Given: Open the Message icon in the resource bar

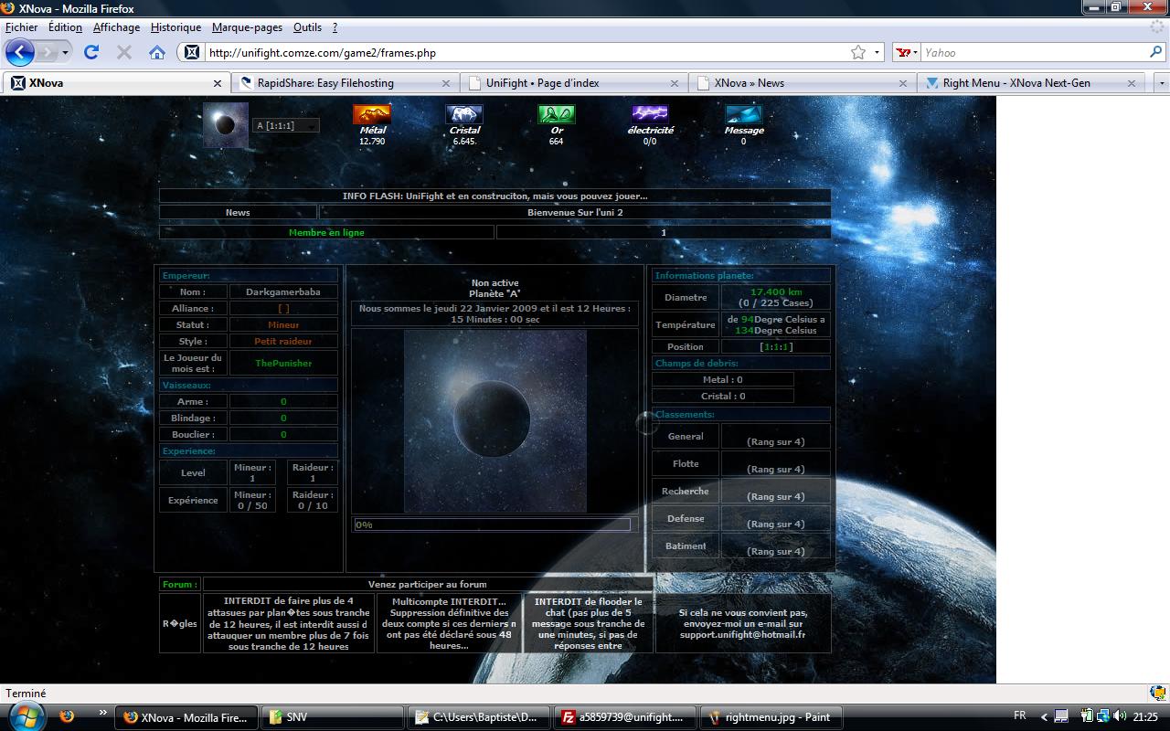Looking at the screenshot, I should (x=744, y=114).
